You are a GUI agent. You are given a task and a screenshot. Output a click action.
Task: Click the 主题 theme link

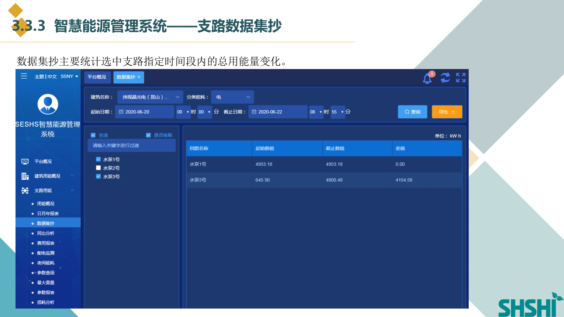coord(39,77)
